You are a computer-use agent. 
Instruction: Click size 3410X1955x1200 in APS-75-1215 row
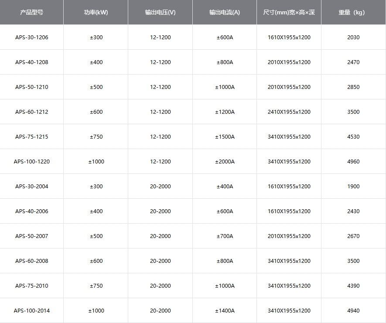click(x=289, y=137)
